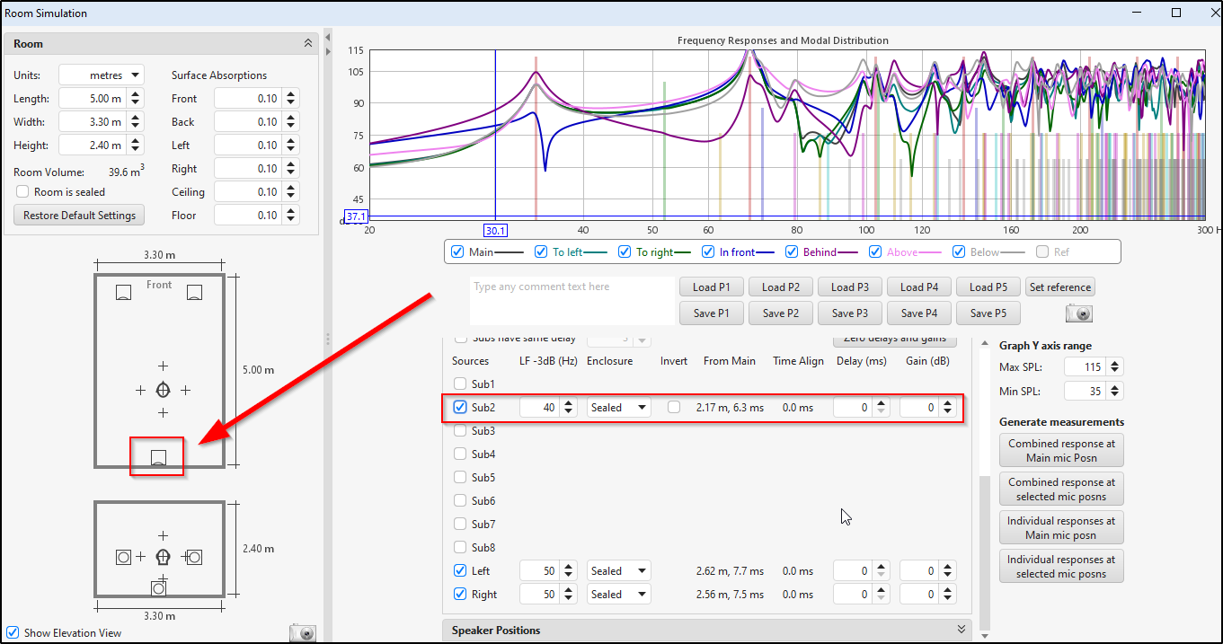The image size is (1223, 644).
Task: Open the Left speaker Enclosure dropdown
Action: point(619,571)
